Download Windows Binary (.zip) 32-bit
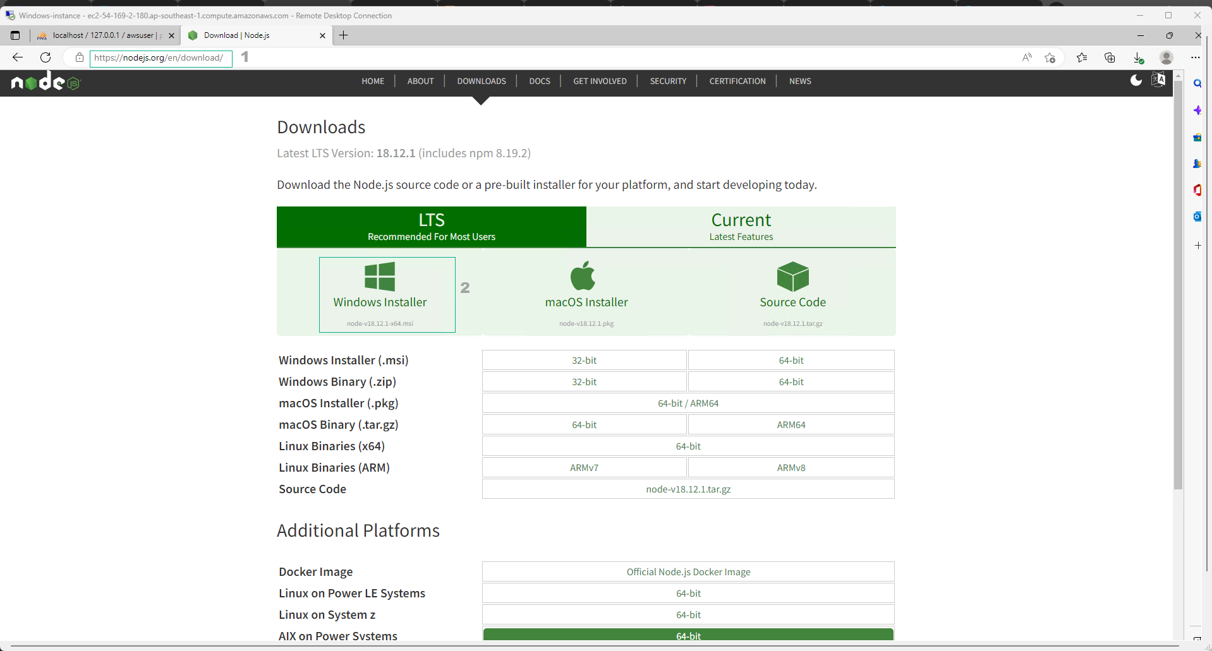This screenshot has height=651, width=1212. [585, 382]
